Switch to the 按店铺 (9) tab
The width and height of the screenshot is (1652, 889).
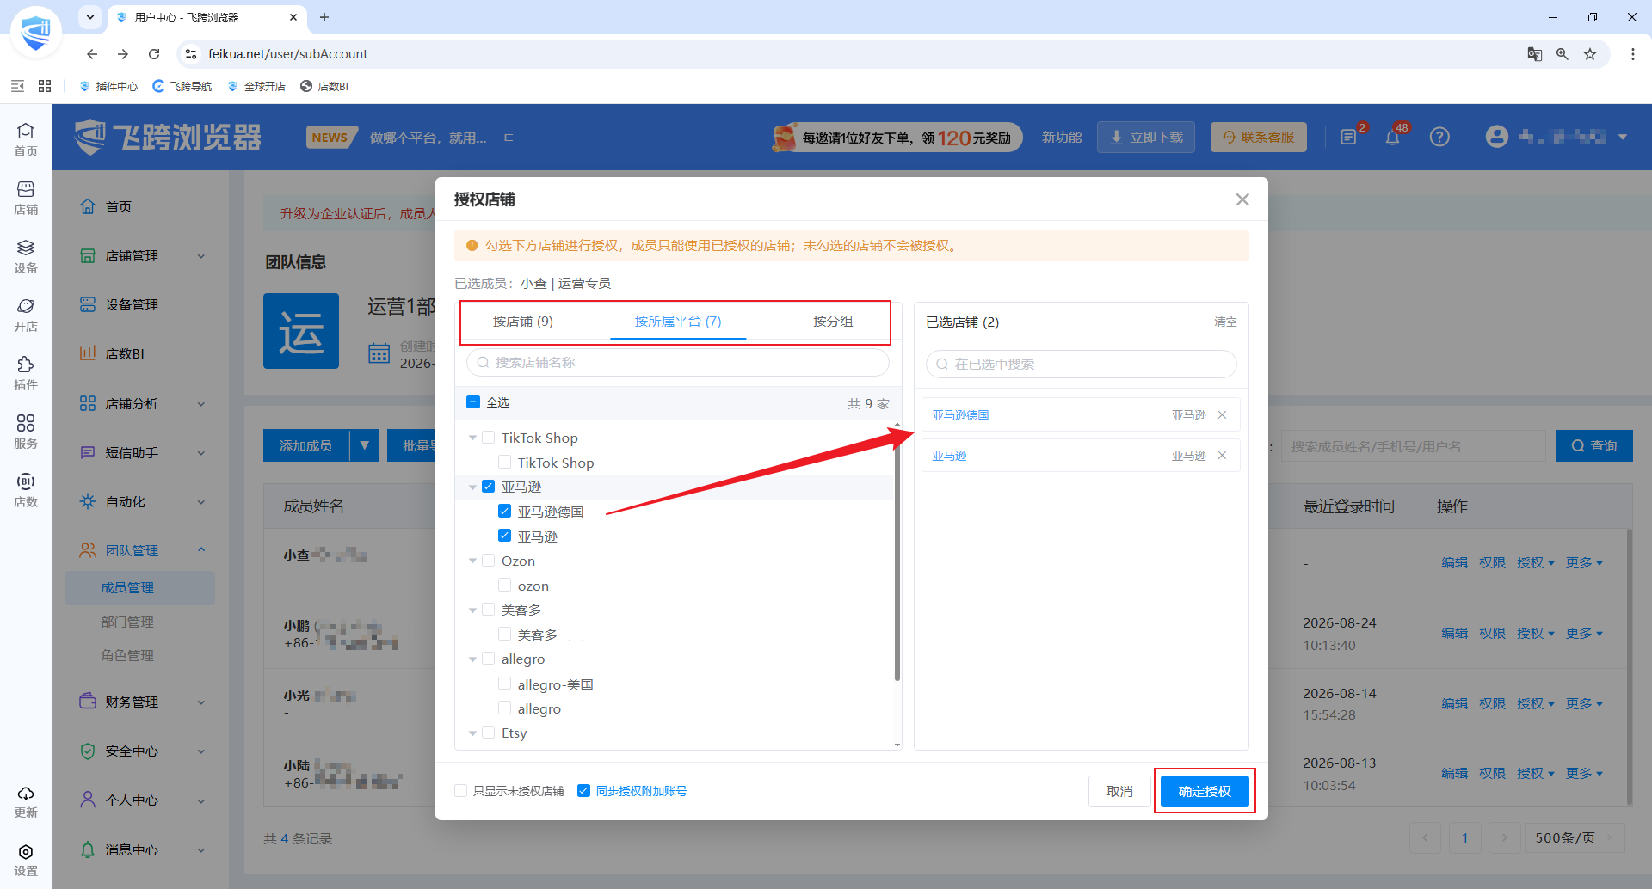click(x=523, y=322)
